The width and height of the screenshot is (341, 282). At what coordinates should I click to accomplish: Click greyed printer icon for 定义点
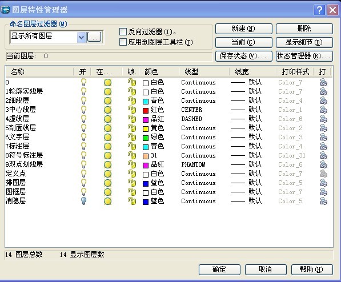coord(323,174)
